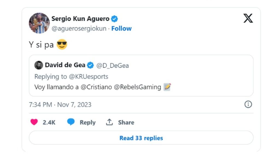The height and width of the screenshot is (158, 280).
Task: Click Sergio Aguero's verified badge
Action: [114, 19]
